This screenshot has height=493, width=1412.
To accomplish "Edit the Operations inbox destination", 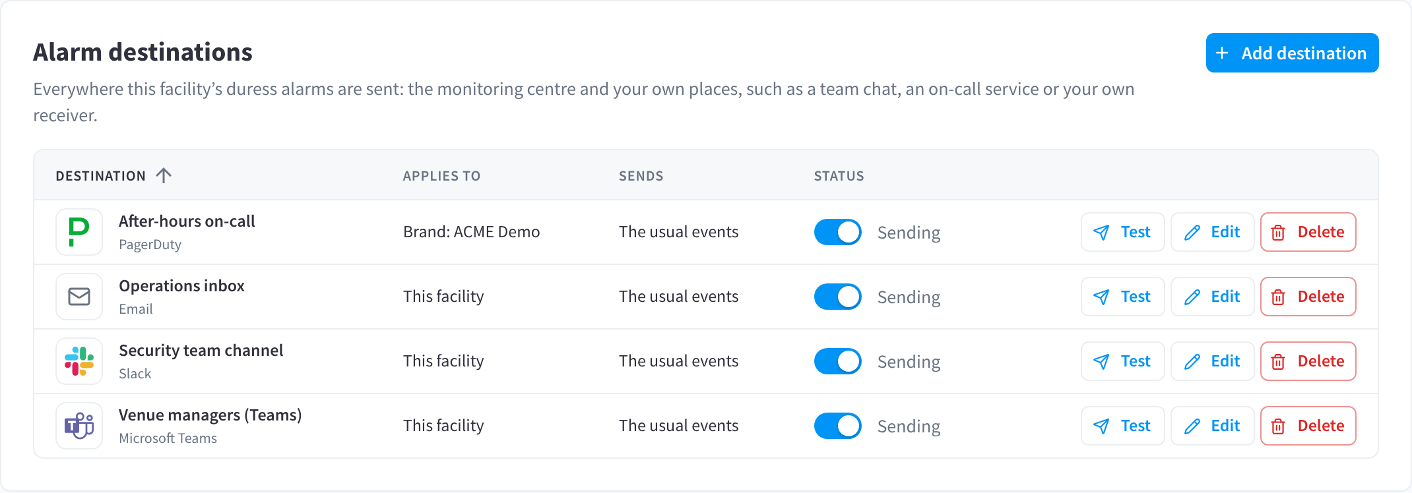I will point(1212,297).
